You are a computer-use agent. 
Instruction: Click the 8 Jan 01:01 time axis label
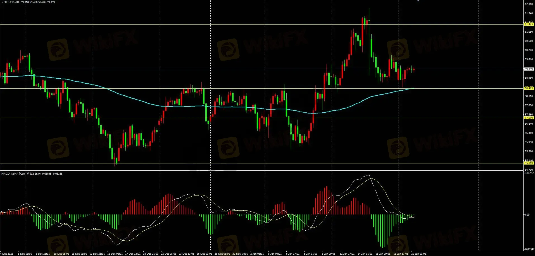[x=311, y=254]
